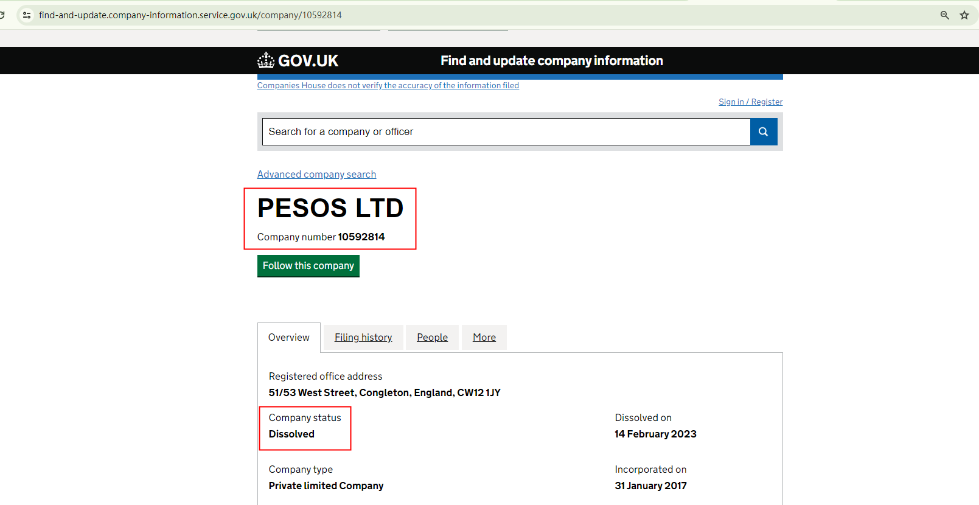Screen dimensions: 979x505
Task: Click the site information icon in address bar
Action: [x=27, y=15]
